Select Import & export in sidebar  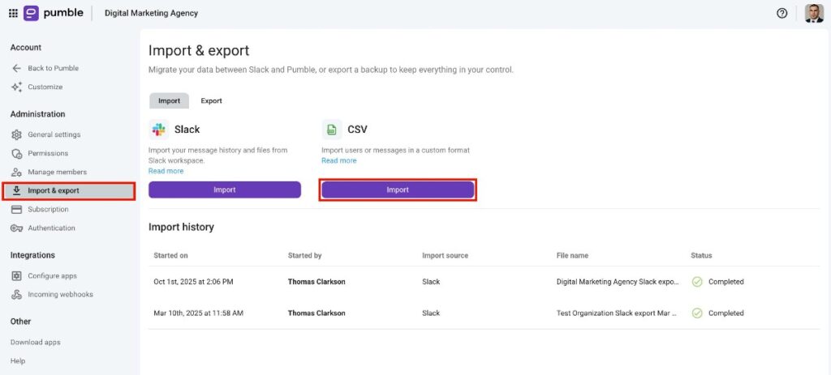tap(68, 191)
